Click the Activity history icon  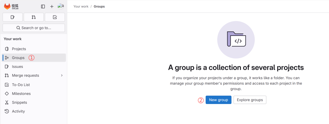click(7, 111)
